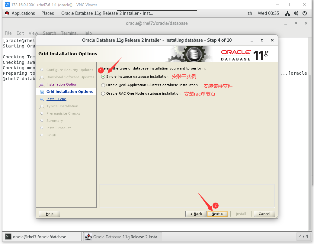Screen dimensions: 314x244
Task: Click Summary step text
Action: click(x=55, y=121)
